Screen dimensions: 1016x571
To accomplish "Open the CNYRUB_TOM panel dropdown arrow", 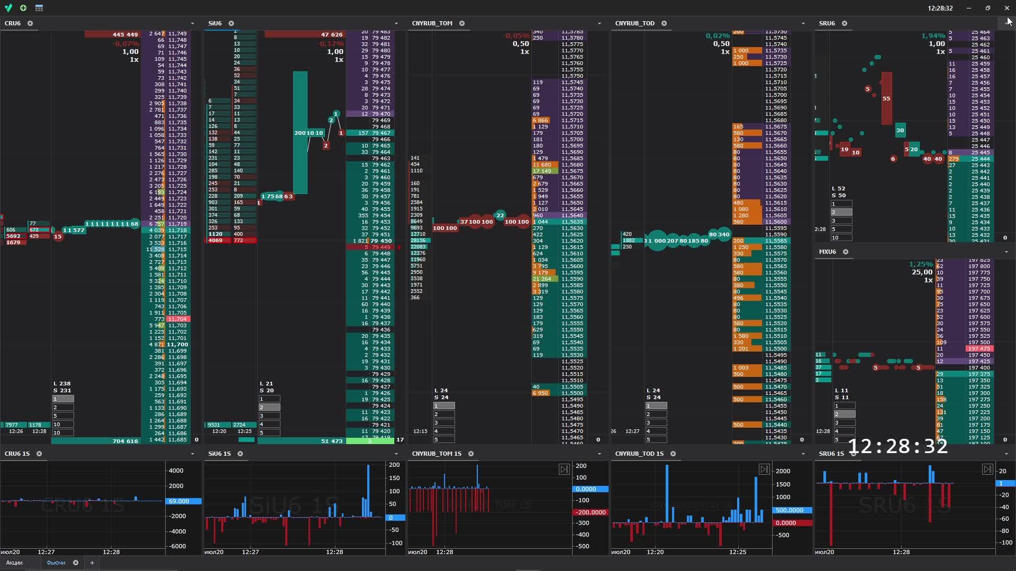I will 599,23.
